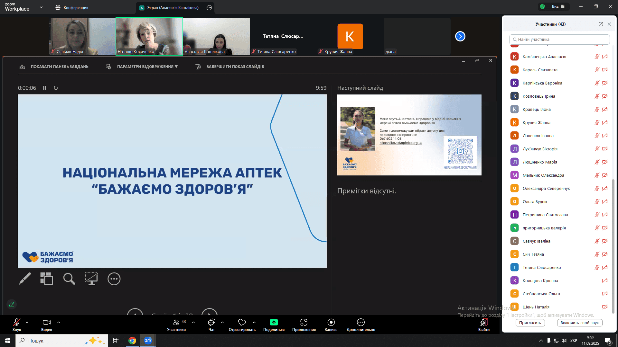
Task: Expand reactions options arrow next to Отреагировать
Action: 254,322
